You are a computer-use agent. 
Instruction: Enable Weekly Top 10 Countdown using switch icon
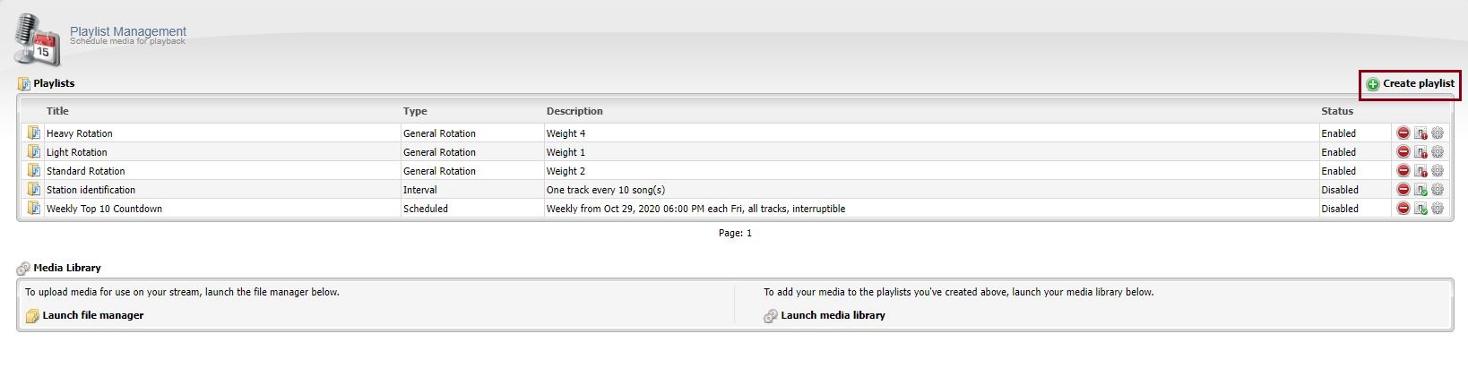pyautogui.click(x=1421, y=208)
